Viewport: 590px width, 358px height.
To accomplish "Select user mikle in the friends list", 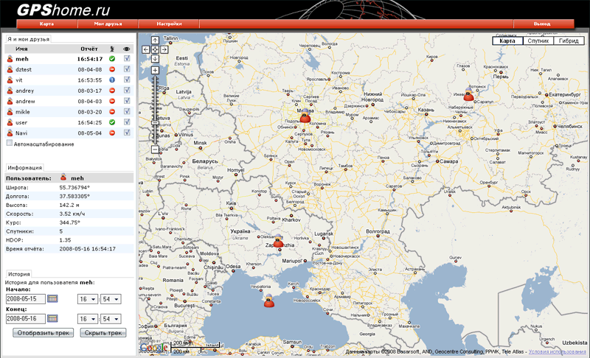I will (x=23, y=112).
